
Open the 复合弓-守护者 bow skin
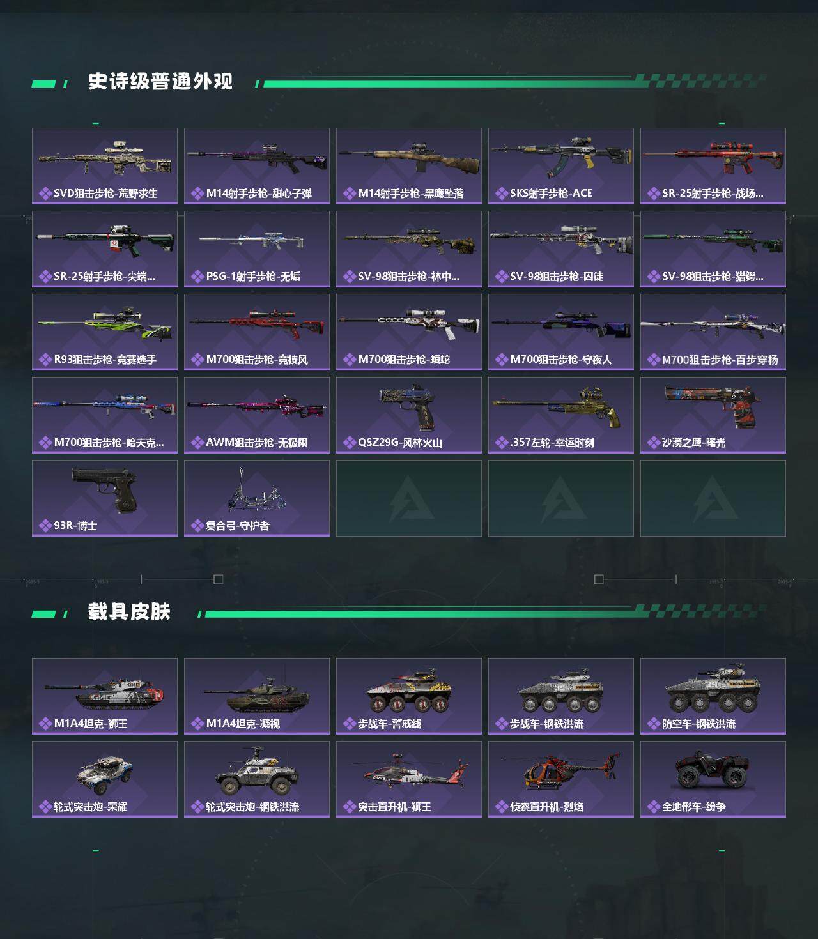point(257,498)
